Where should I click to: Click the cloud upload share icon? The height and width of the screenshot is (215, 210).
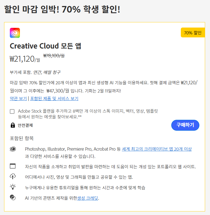pyautogui.click(x=13, y=177)
